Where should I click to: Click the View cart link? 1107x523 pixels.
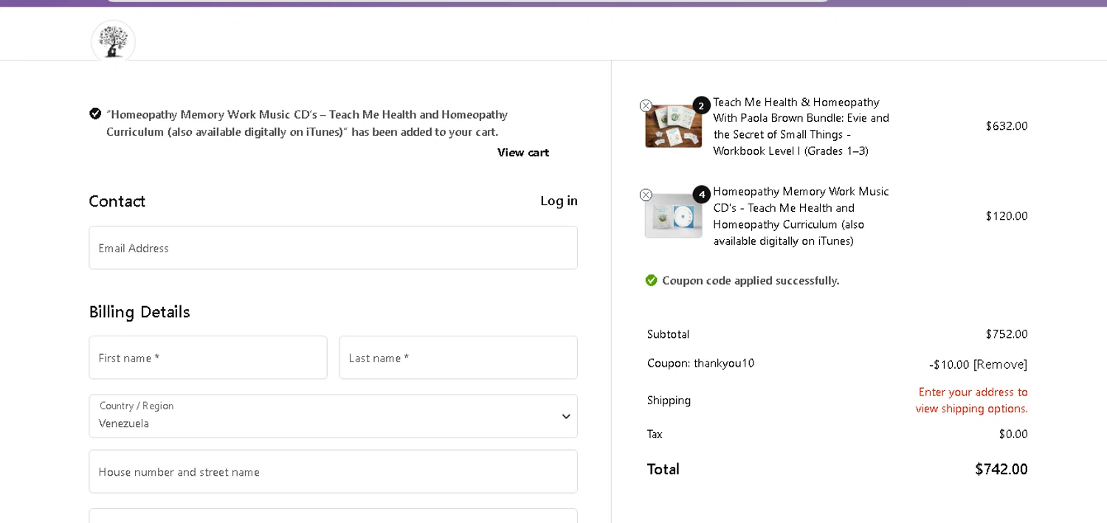523,153
